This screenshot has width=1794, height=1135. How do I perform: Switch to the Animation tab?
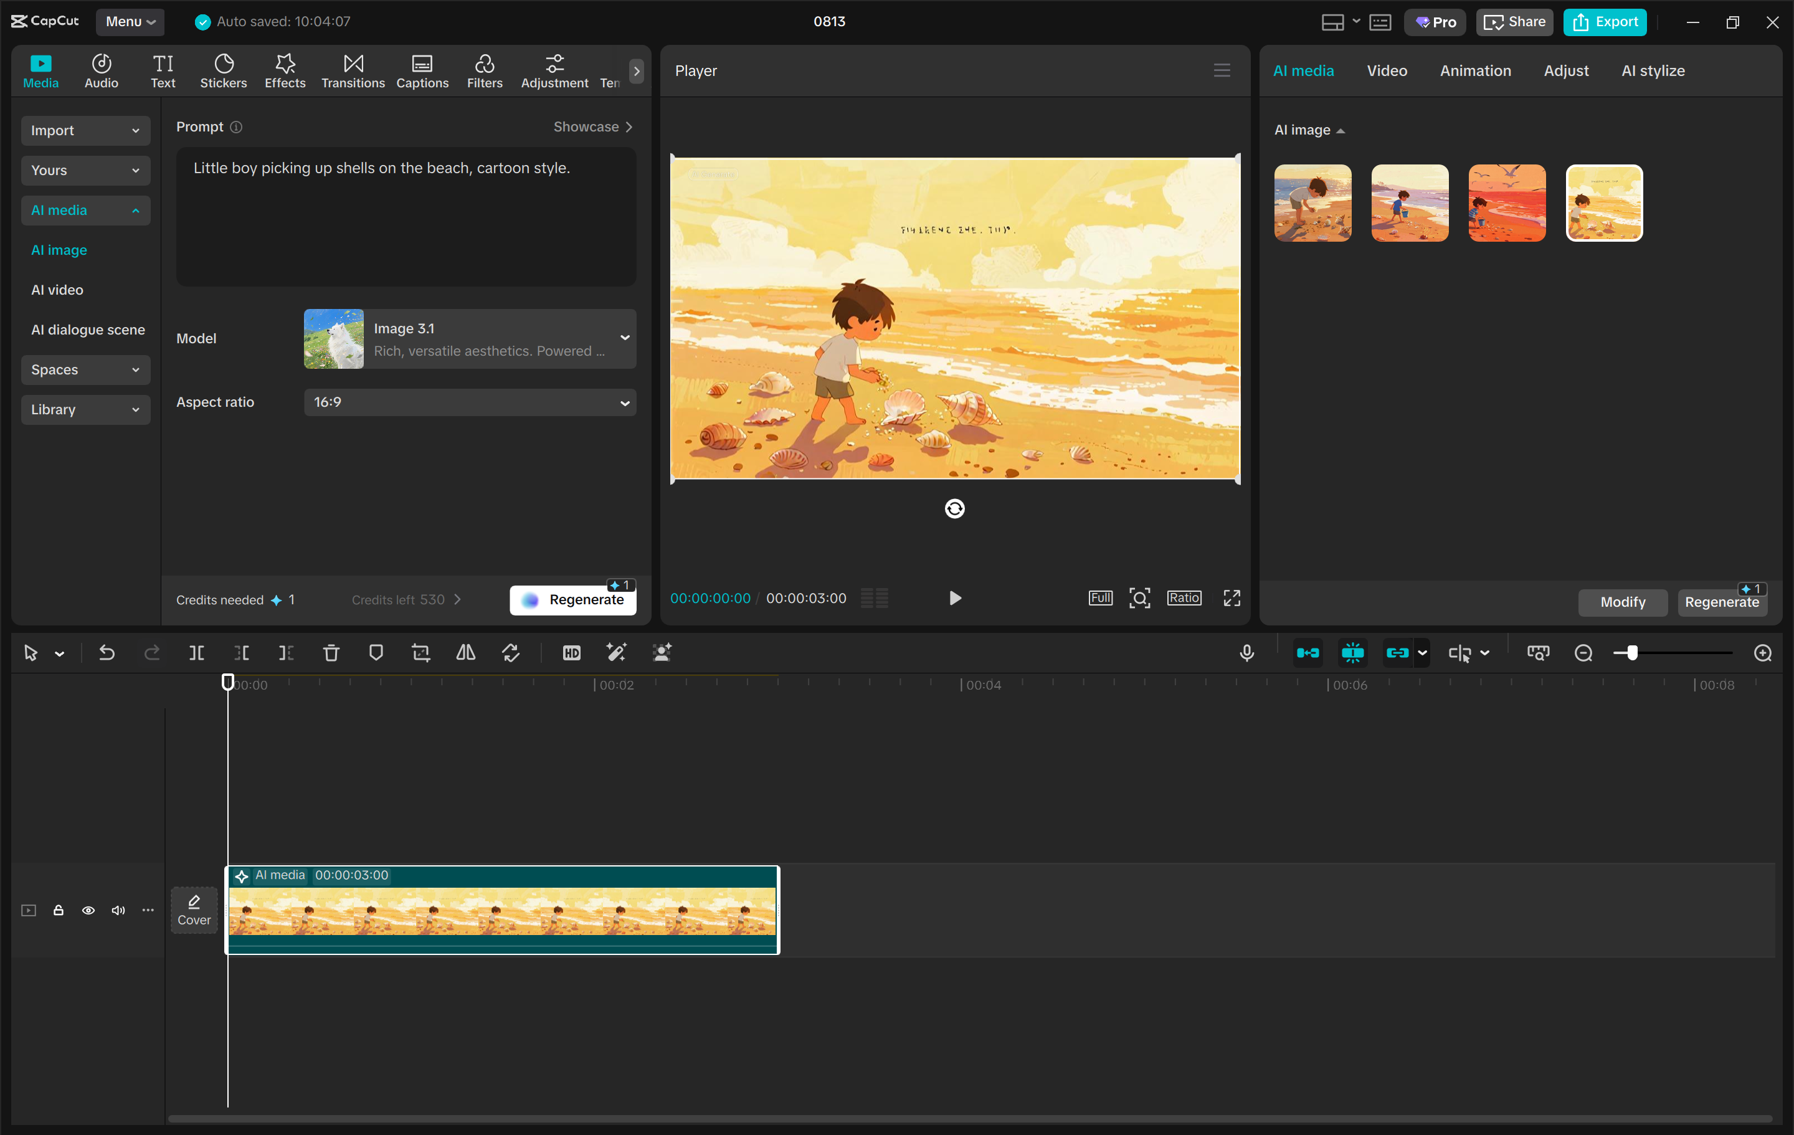coord(1475,71)
